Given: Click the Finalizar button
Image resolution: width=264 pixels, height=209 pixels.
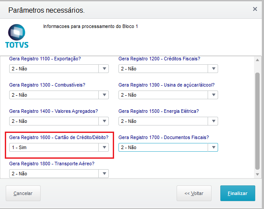Looking at the screenshot, I should click(x=237, y=193).
